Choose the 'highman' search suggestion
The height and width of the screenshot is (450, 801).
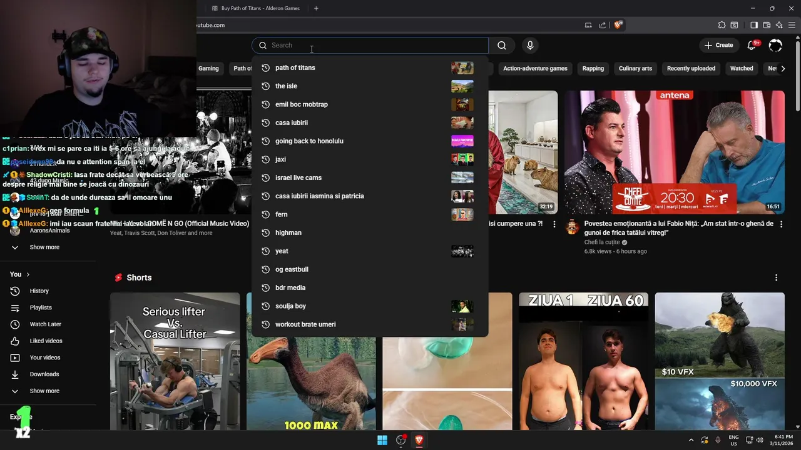369,232
